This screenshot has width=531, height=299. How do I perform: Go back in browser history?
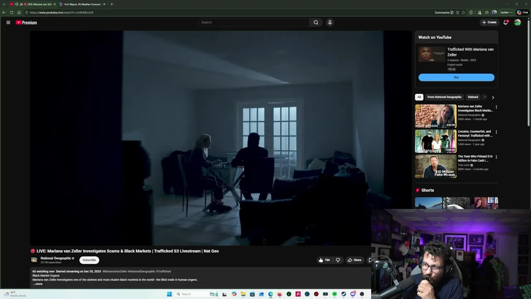[x=4, y=12]
